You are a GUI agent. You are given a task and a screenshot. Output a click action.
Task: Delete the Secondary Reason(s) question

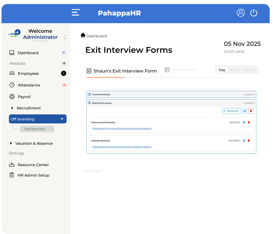249,140
